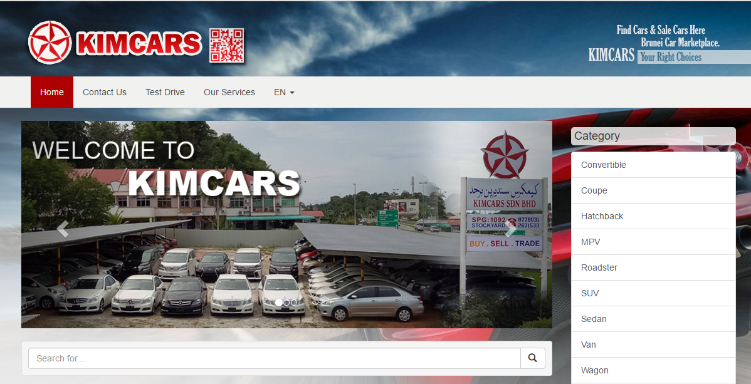Focus the 'Search for...' input field
The width and height of the screenshot is (751, 384).
[x=274, y=358]
